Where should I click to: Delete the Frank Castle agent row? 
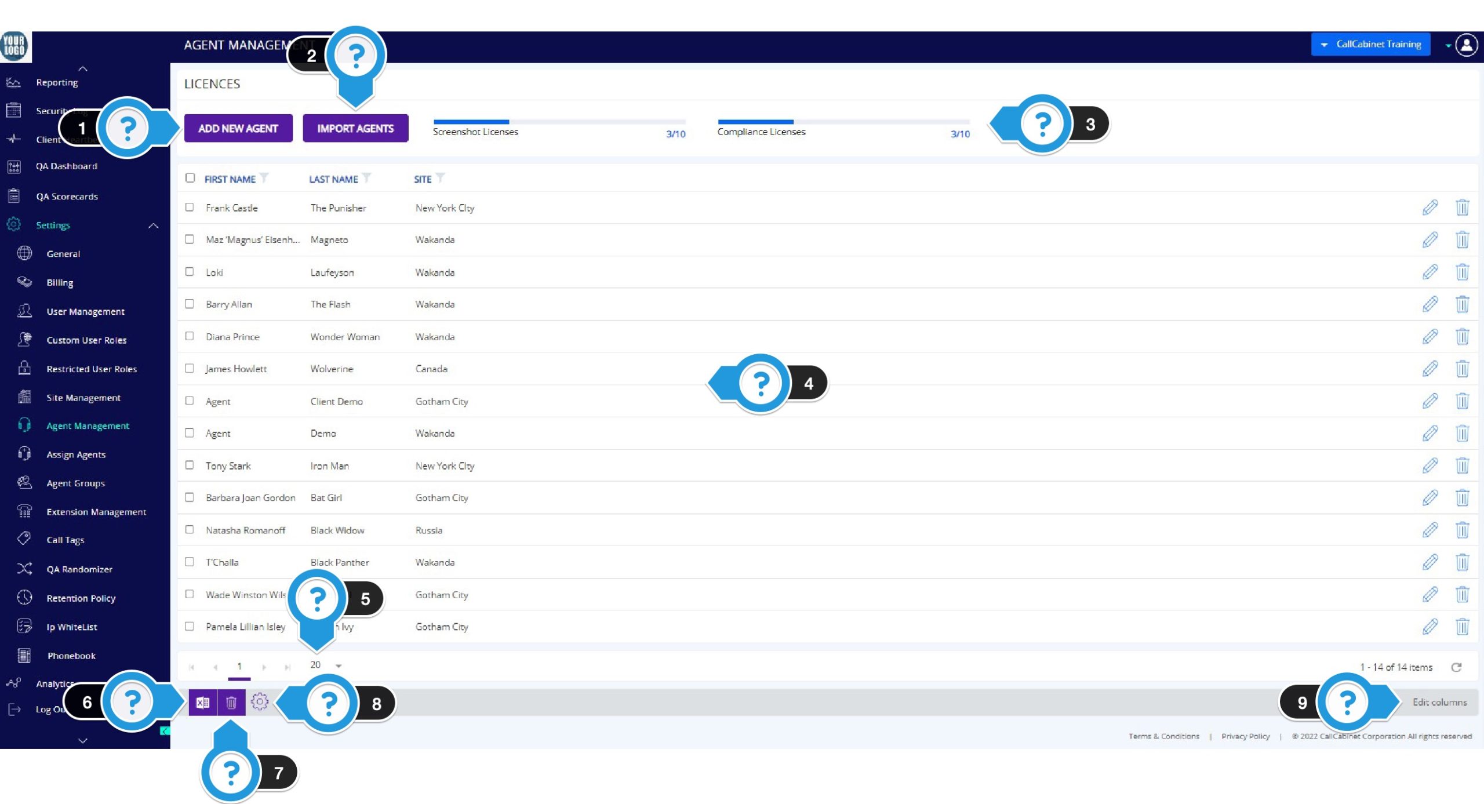pos(1462,208)
